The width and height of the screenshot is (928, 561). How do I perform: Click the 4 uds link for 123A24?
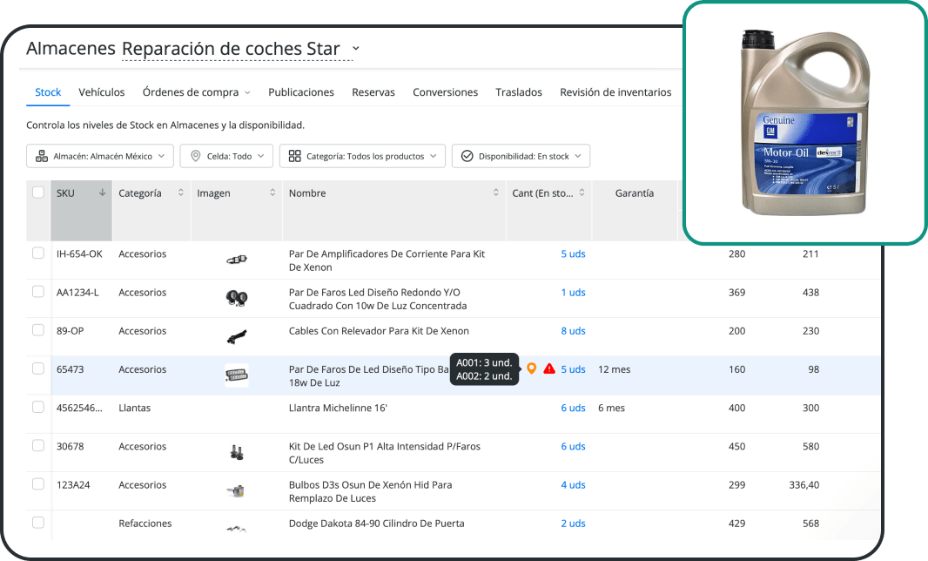573,484
